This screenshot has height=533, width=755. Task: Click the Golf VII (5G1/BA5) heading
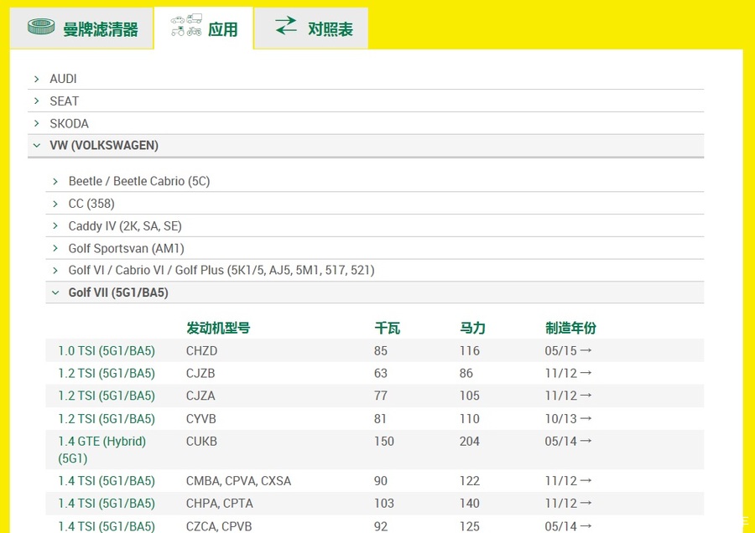[118, 292]
